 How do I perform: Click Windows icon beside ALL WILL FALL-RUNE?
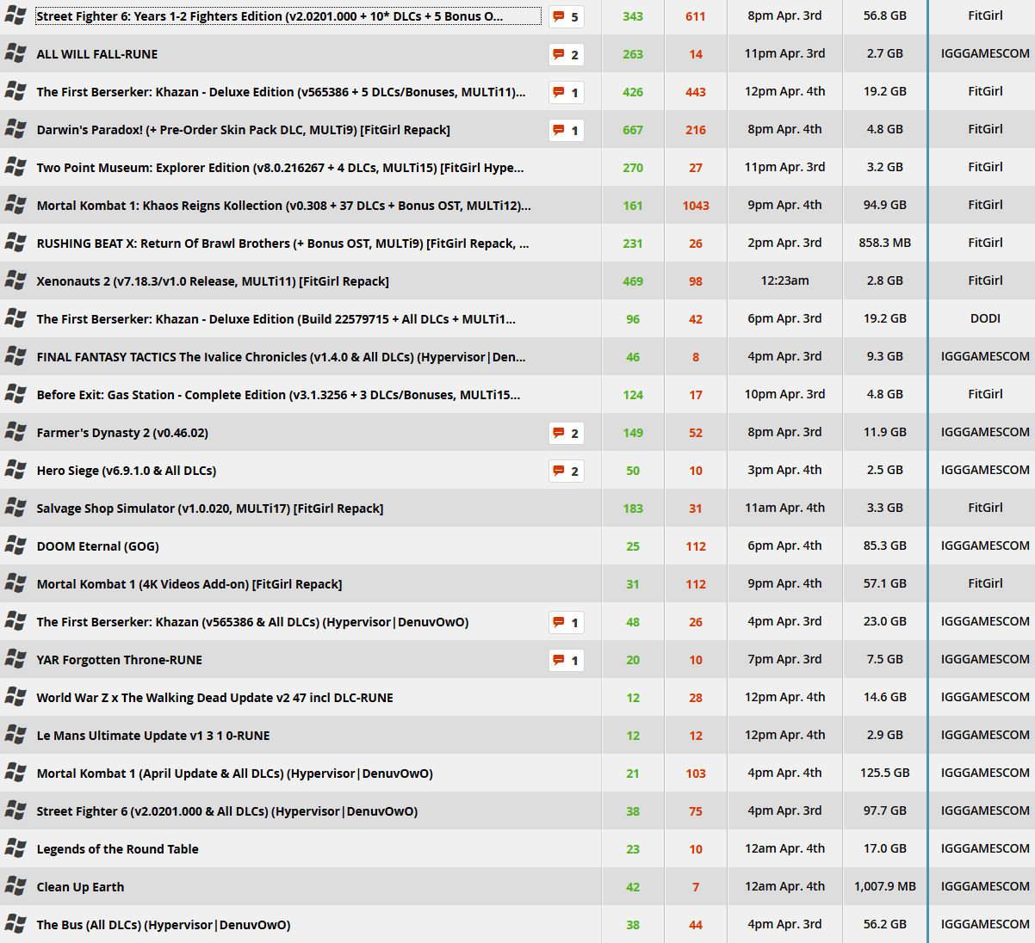tap(15, 53)
